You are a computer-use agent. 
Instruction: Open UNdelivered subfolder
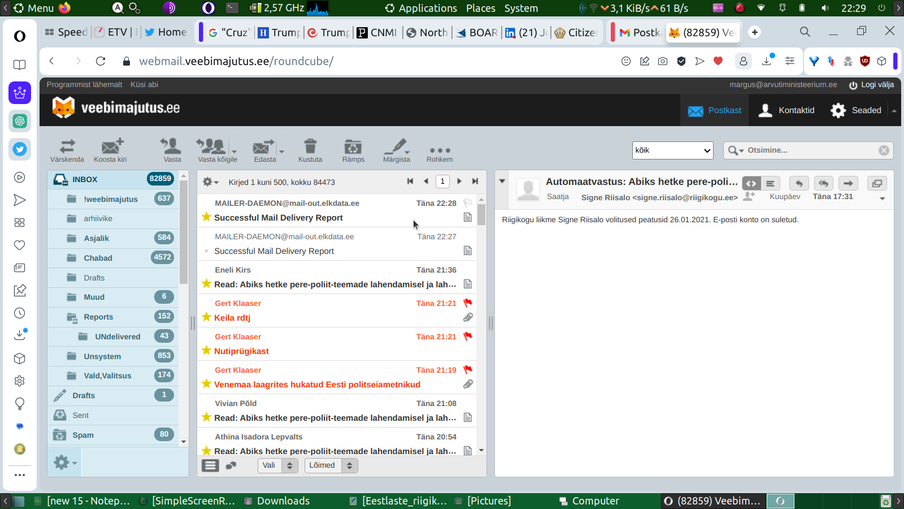[114, 337]
